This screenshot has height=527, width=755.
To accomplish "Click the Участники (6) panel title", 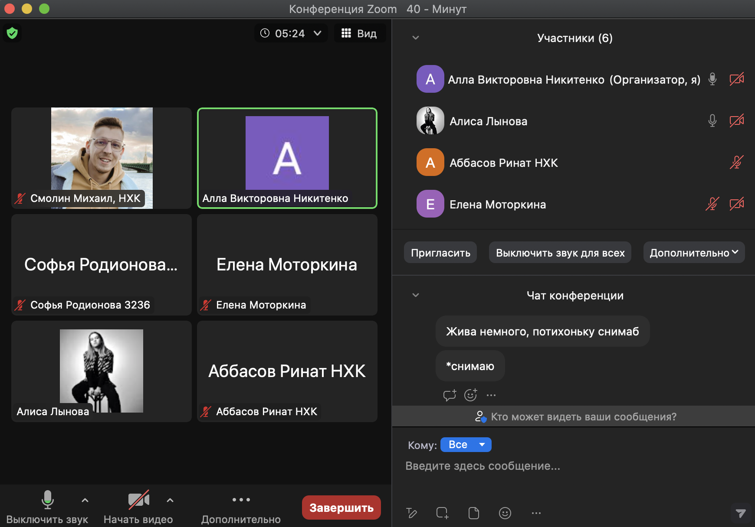I will [x=574, y=38].
